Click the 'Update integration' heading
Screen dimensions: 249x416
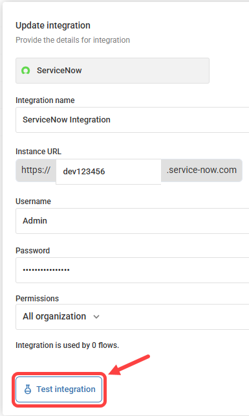pos(53,25)
